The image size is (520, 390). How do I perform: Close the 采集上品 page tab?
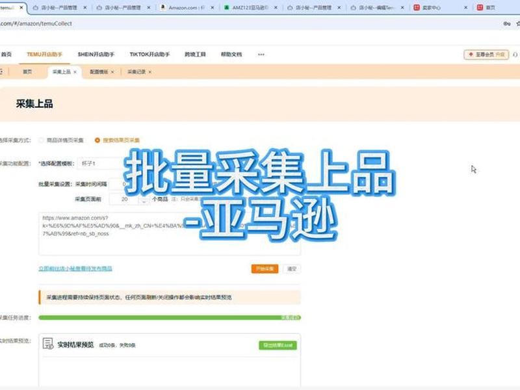click(x=75, y=72)
